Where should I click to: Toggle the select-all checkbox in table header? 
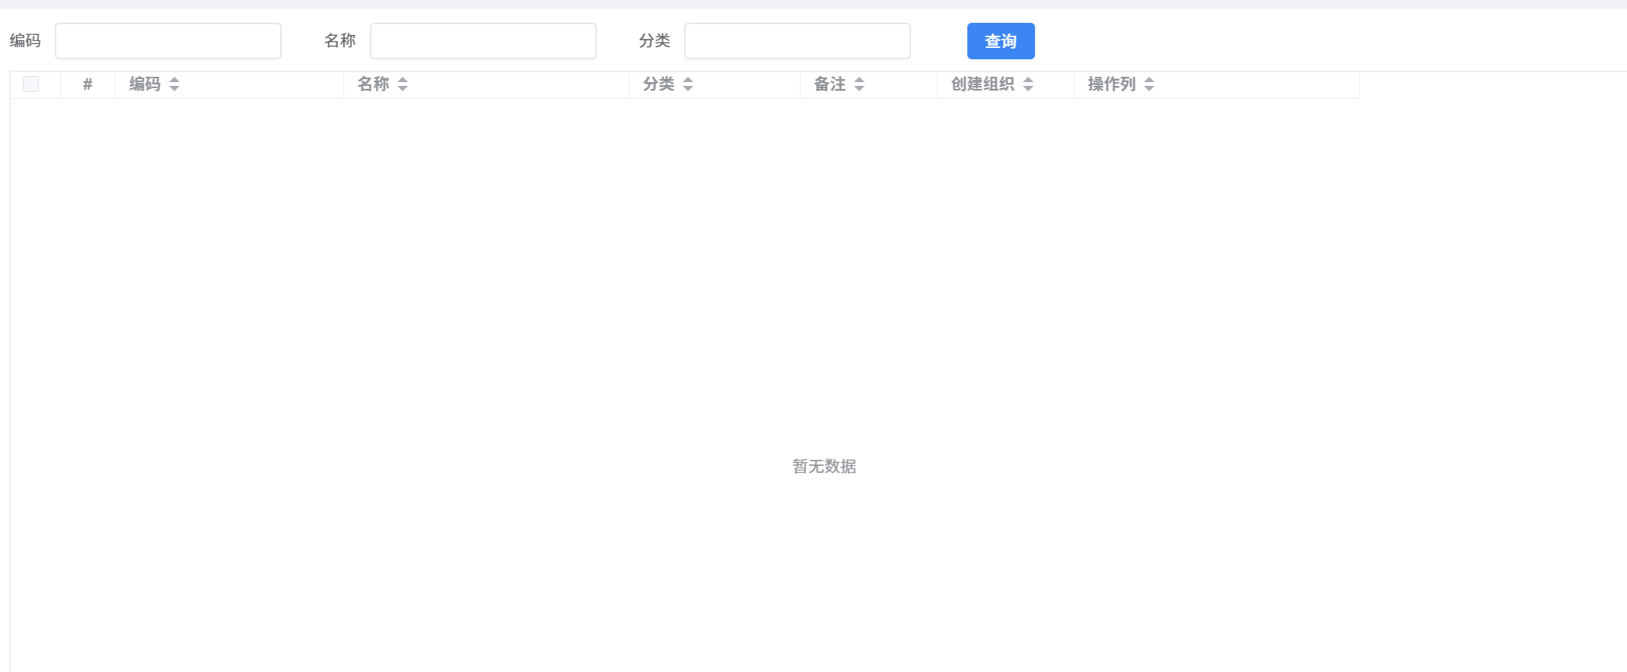(x=31, y=84)
